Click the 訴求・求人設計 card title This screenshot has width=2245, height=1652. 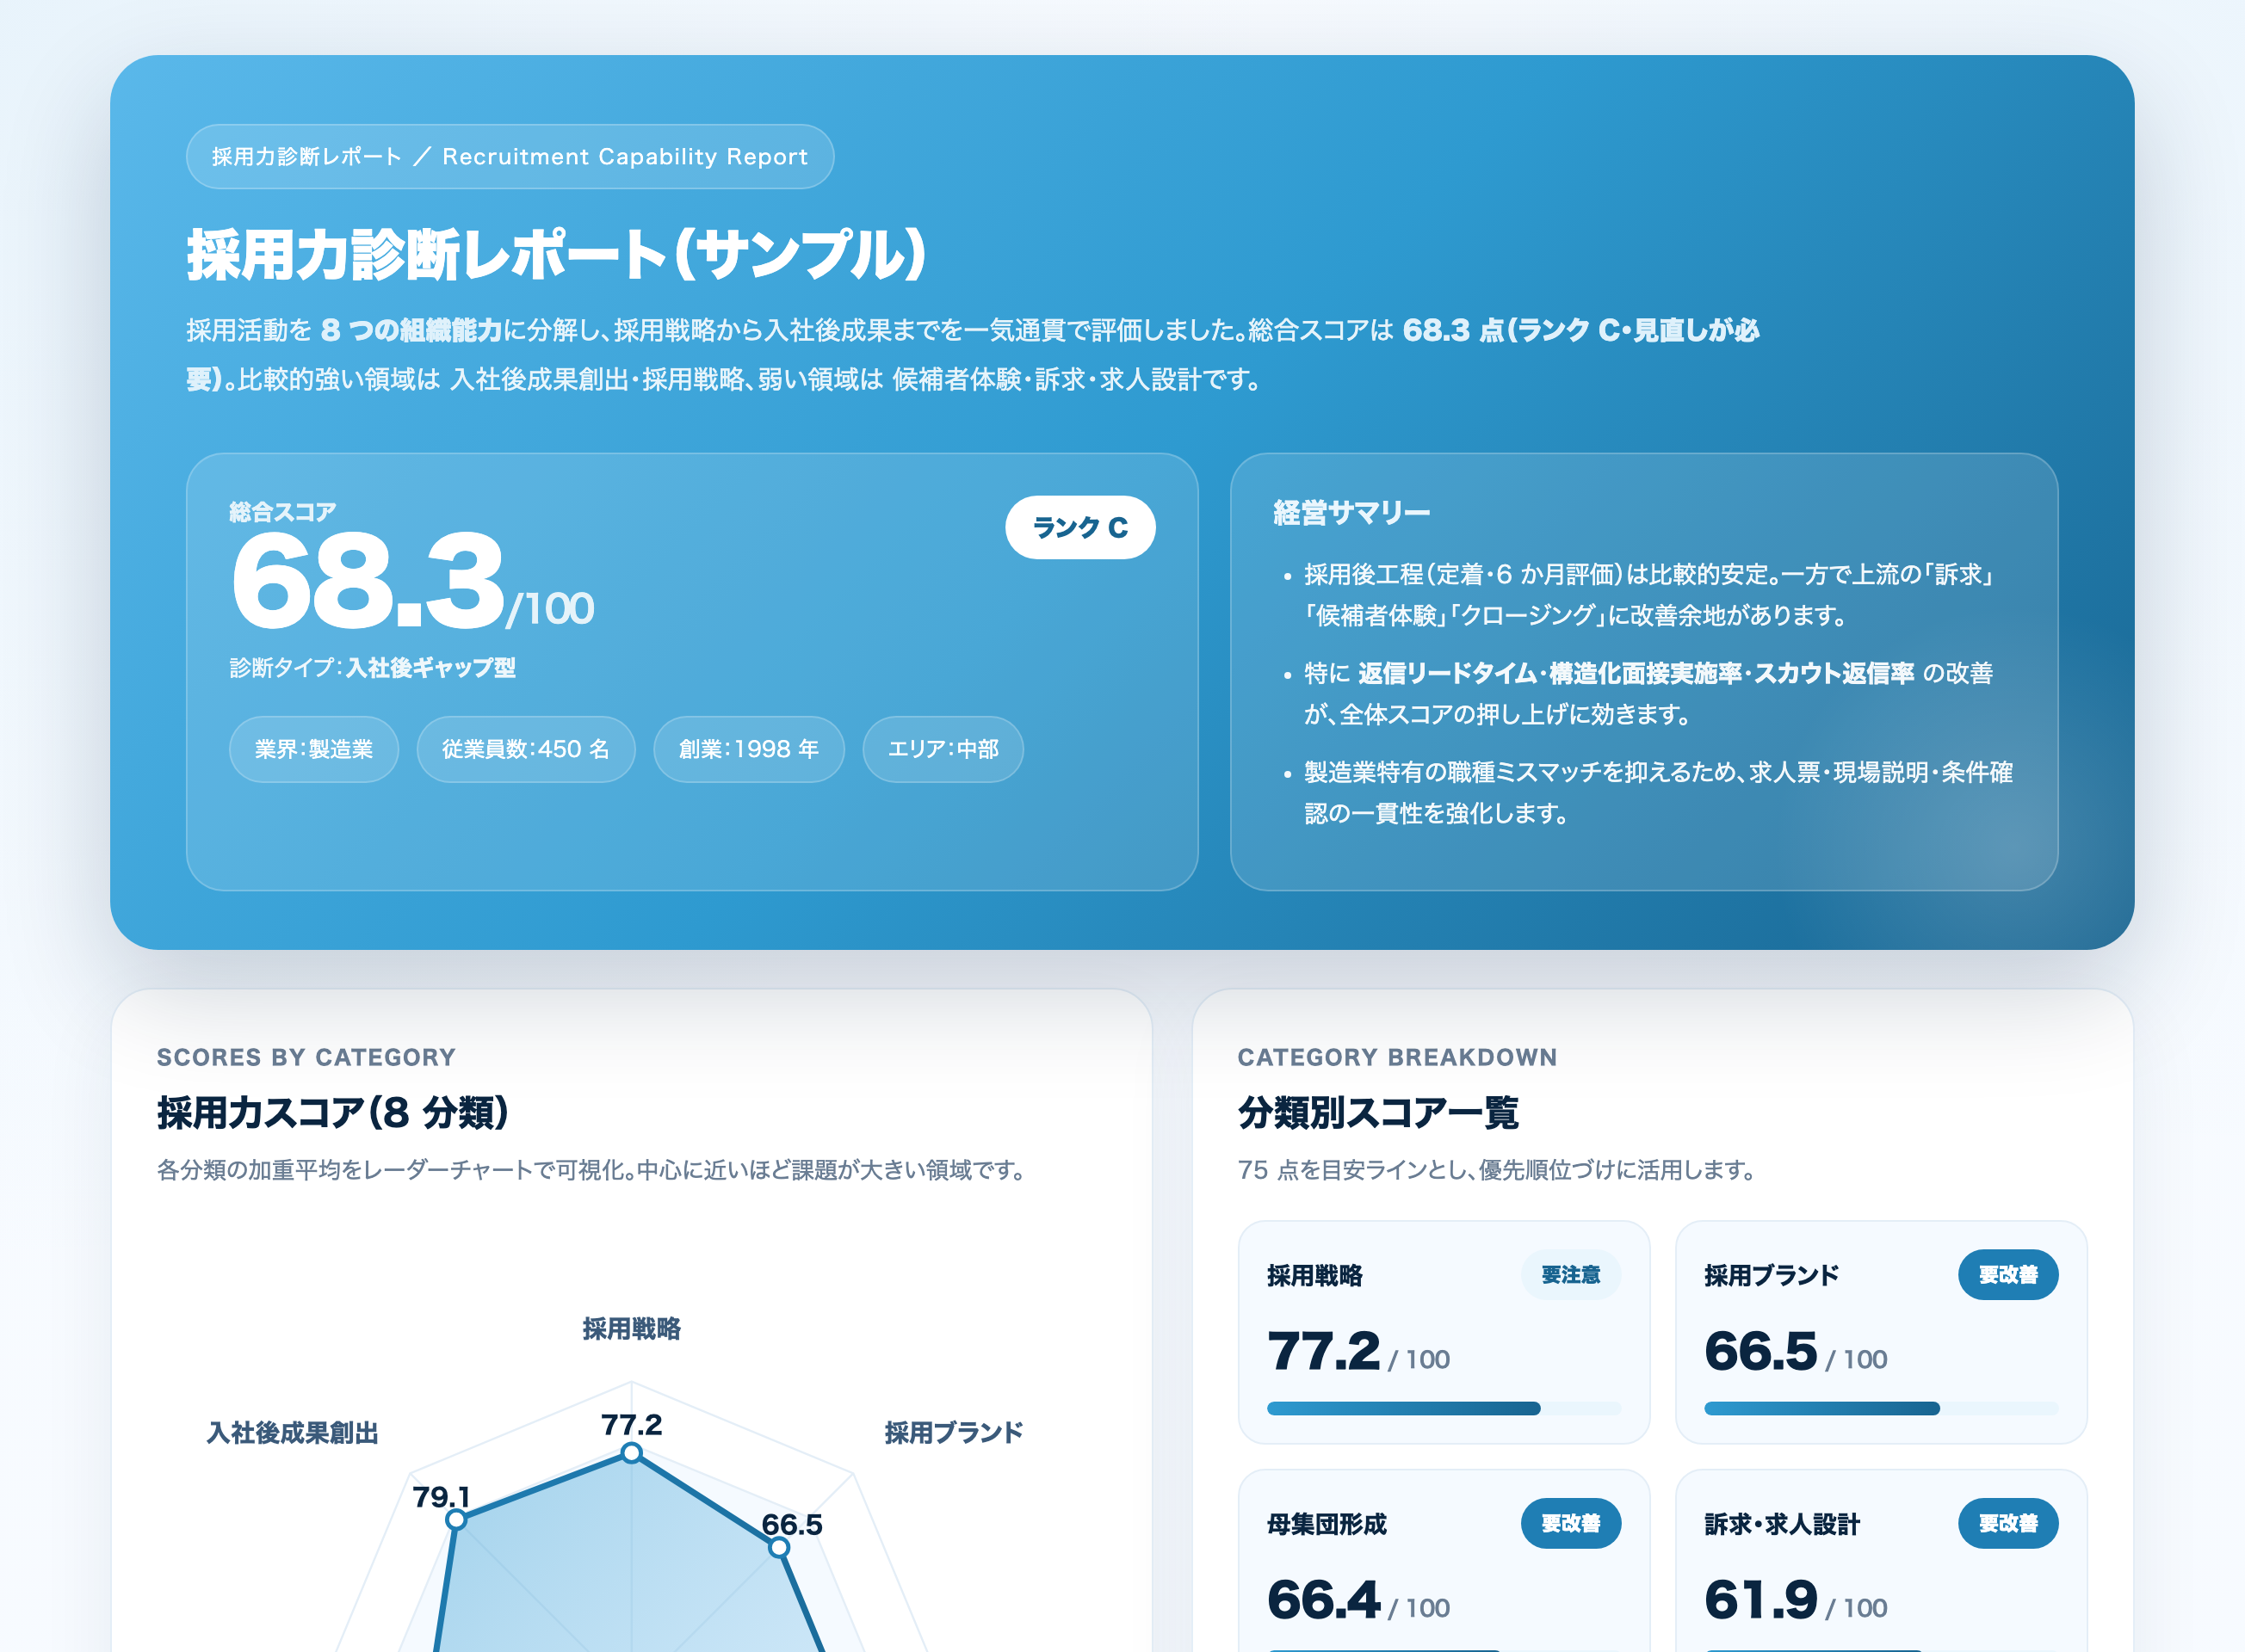pyautogui.click(x=1782, y=1524)
